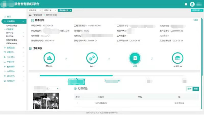Switch to the 订单查询 tab

33,10
